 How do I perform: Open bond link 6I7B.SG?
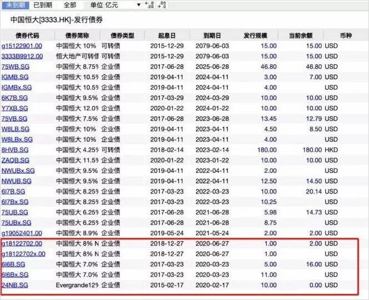coord(13,192)
